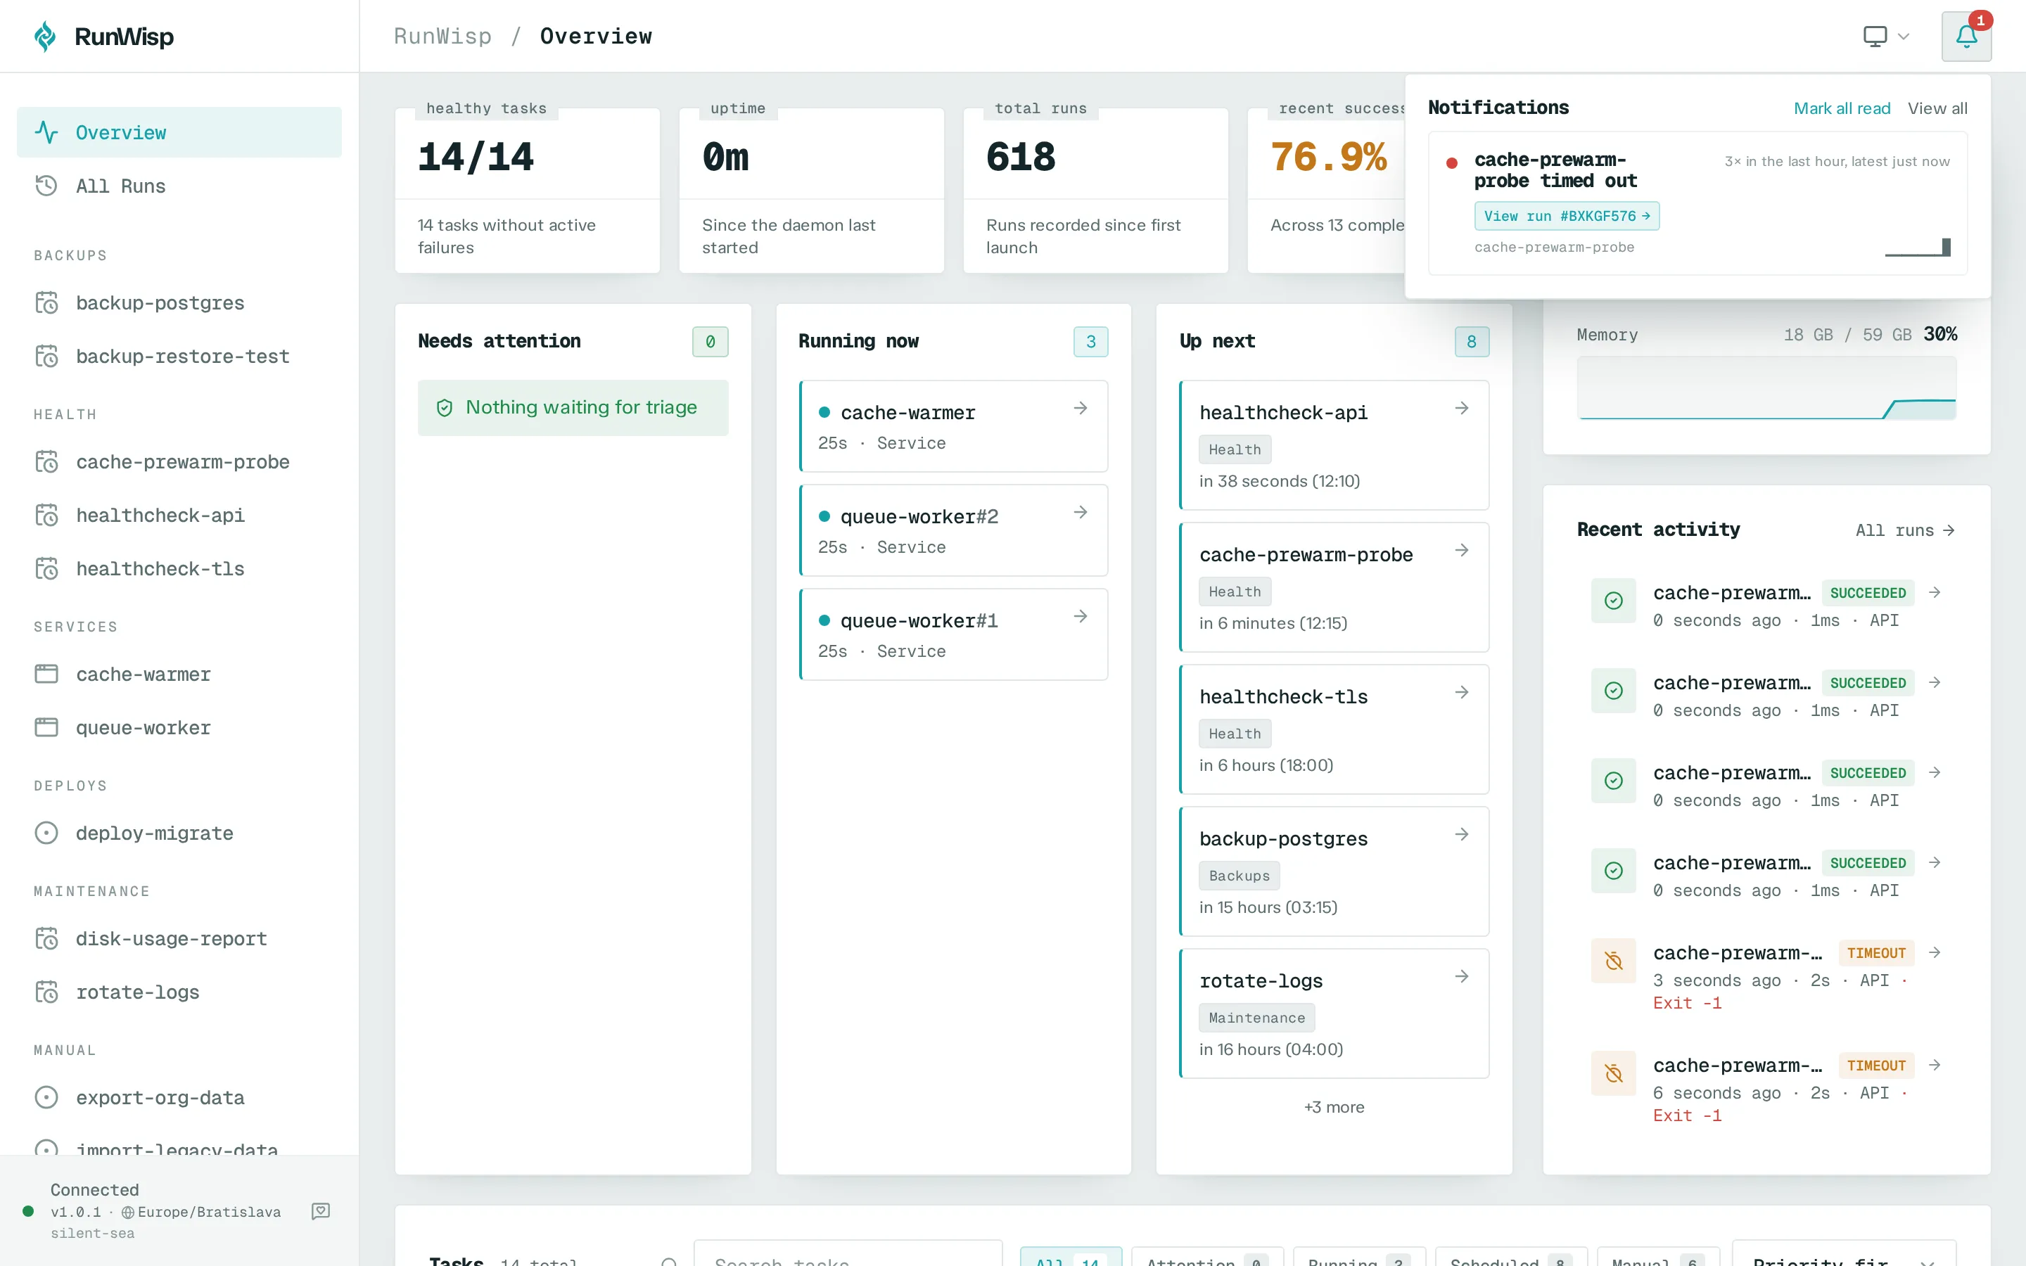This screenshot has width=2026, height=1266.
Task: Open All runs link in Recent activity
Action: [1904, 530]
